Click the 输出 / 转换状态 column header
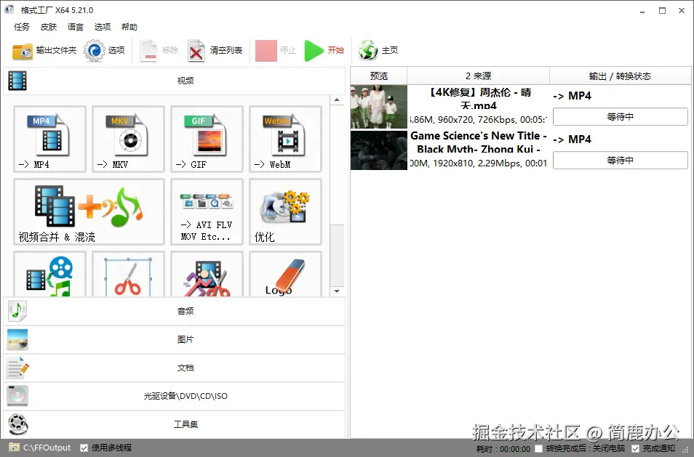 point(620,76)
